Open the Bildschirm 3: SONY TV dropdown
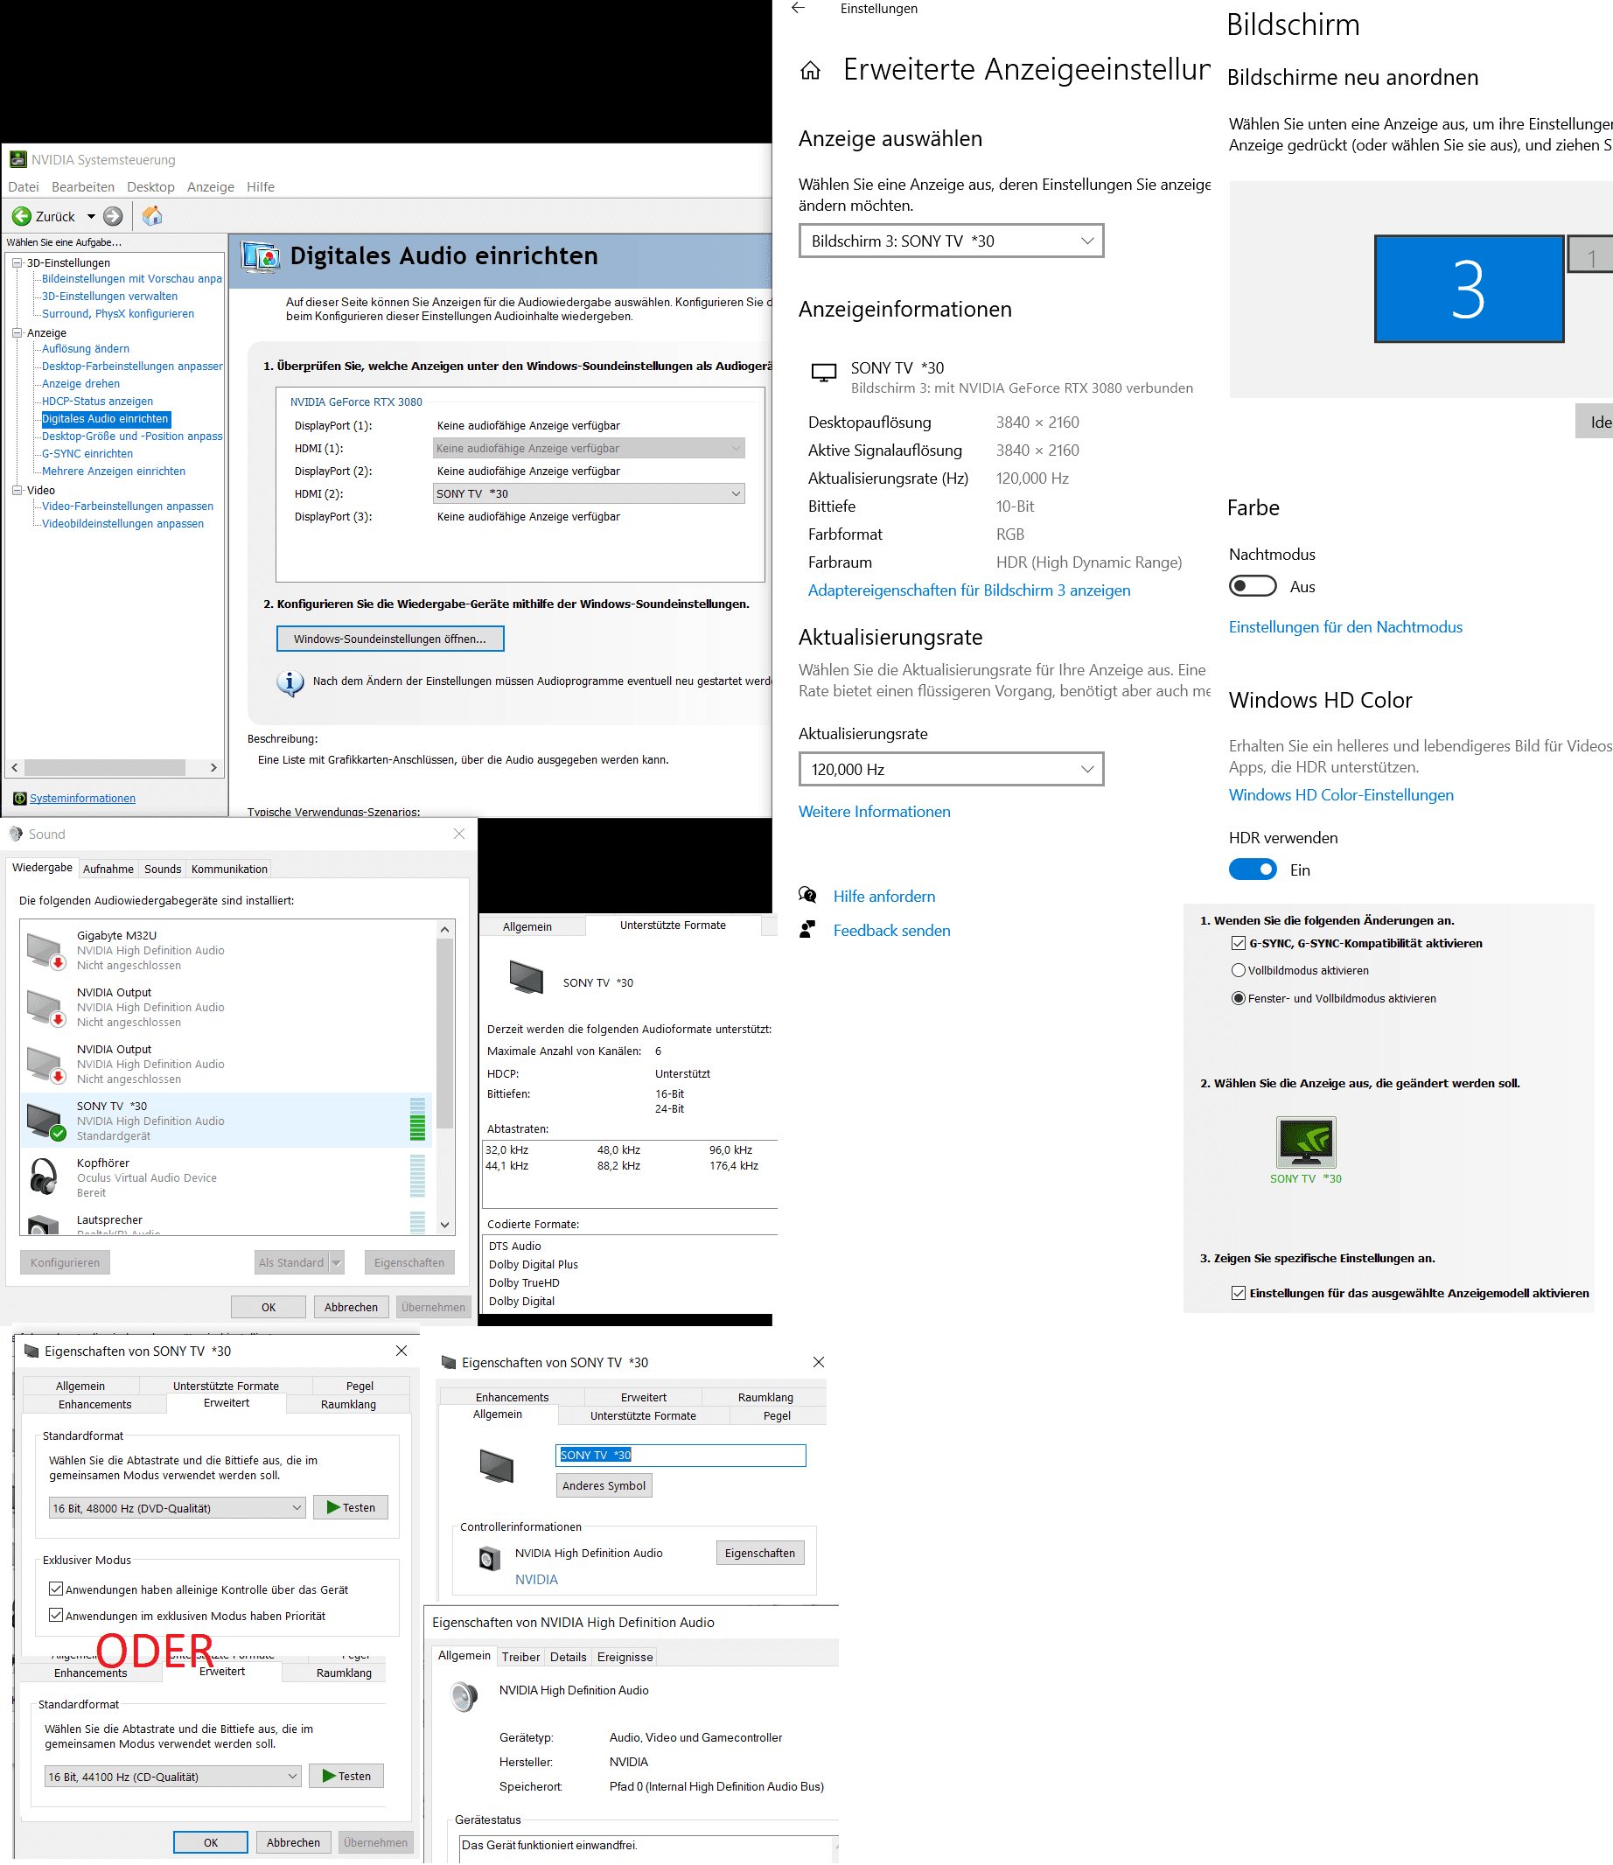1613x1865 pixels. coord(951,241)
